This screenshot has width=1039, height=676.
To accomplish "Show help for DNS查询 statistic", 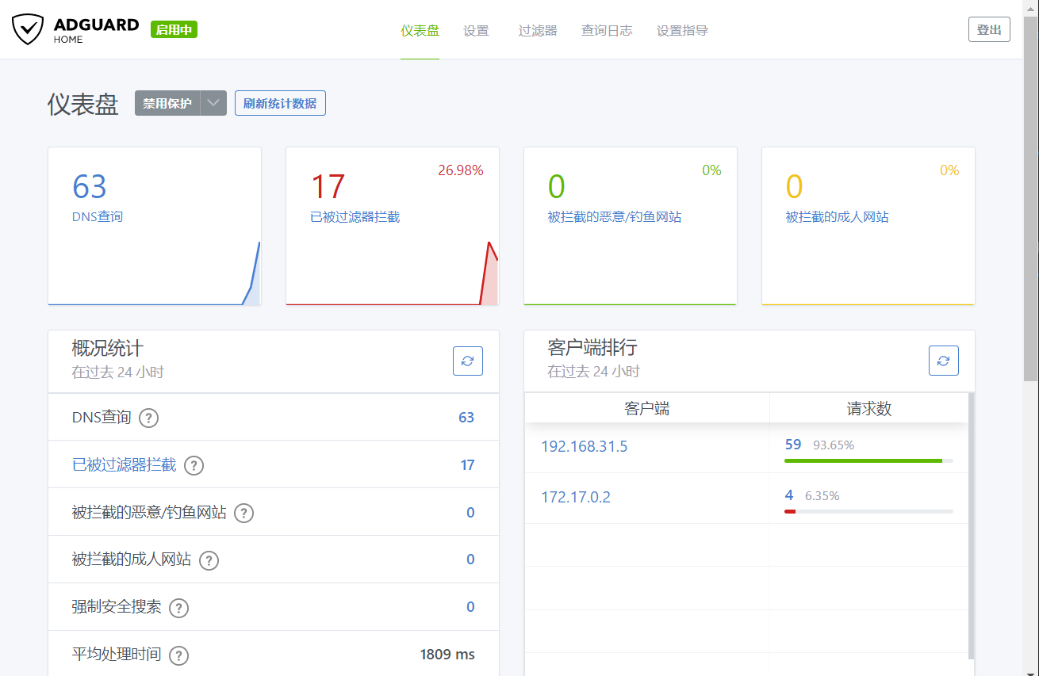I will click(149, 418).
